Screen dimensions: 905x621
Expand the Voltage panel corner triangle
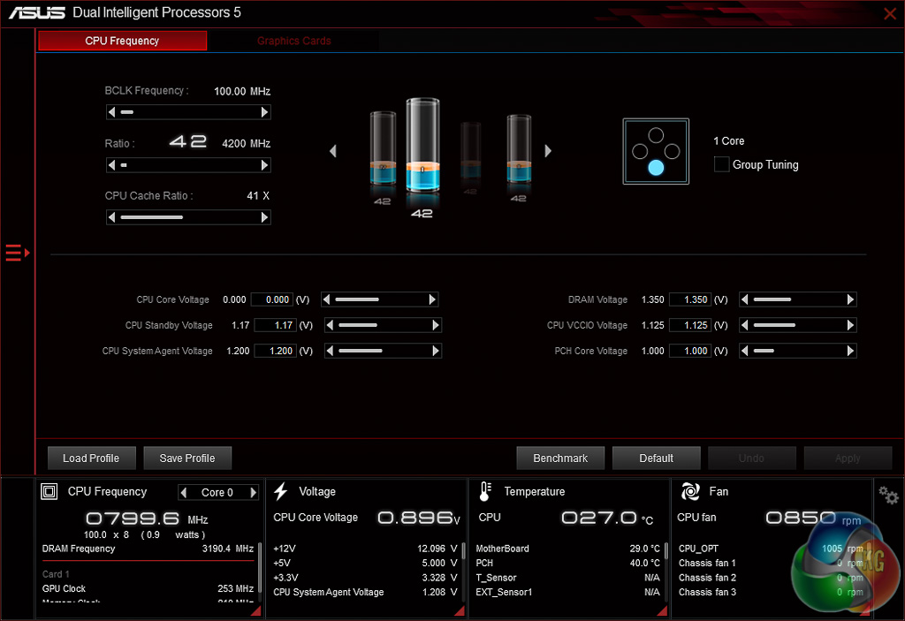tap(458, 610)
